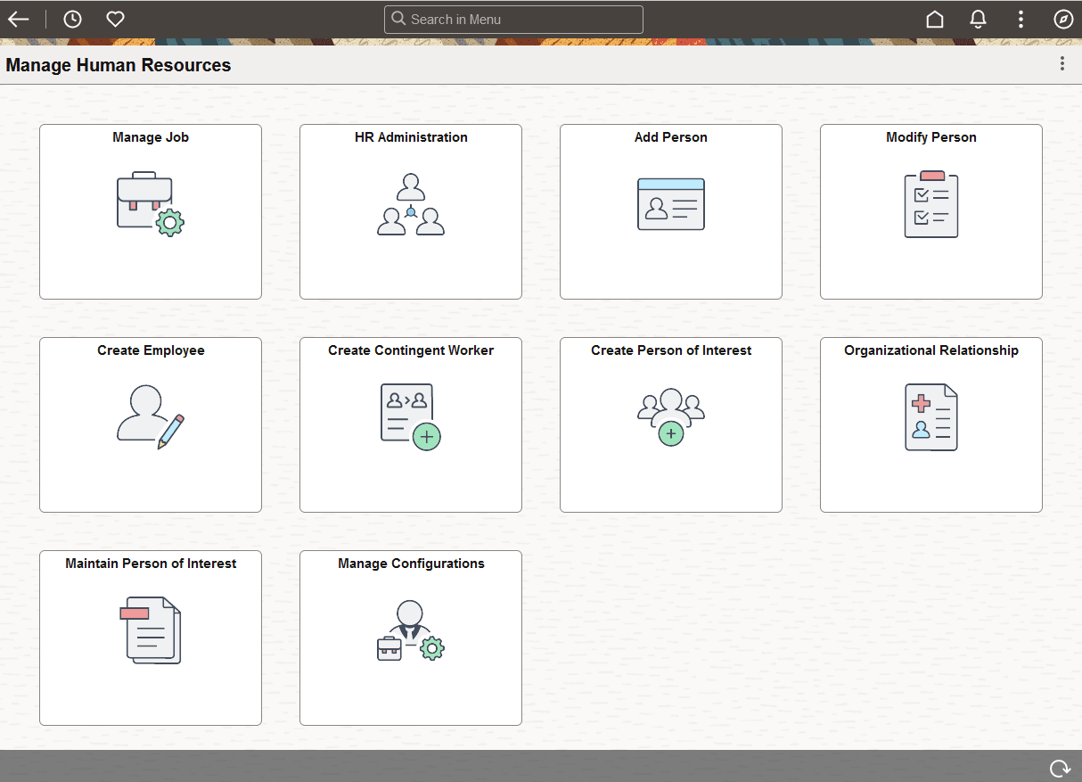Open the Organizational Relationship tile

[930, 424]
